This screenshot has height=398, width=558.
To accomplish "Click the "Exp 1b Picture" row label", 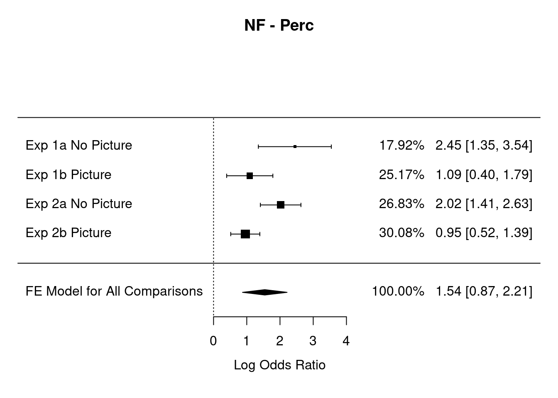I will [x=69, y=175].
